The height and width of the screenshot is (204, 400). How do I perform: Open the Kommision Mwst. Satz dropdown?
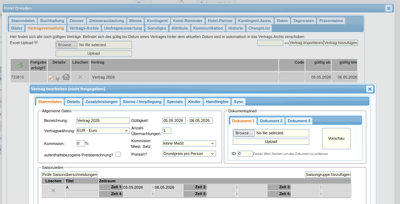[189, 144]
